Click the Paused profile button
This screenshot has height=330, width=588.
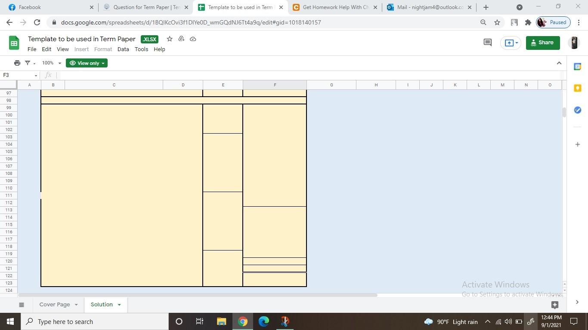point(553,22)
